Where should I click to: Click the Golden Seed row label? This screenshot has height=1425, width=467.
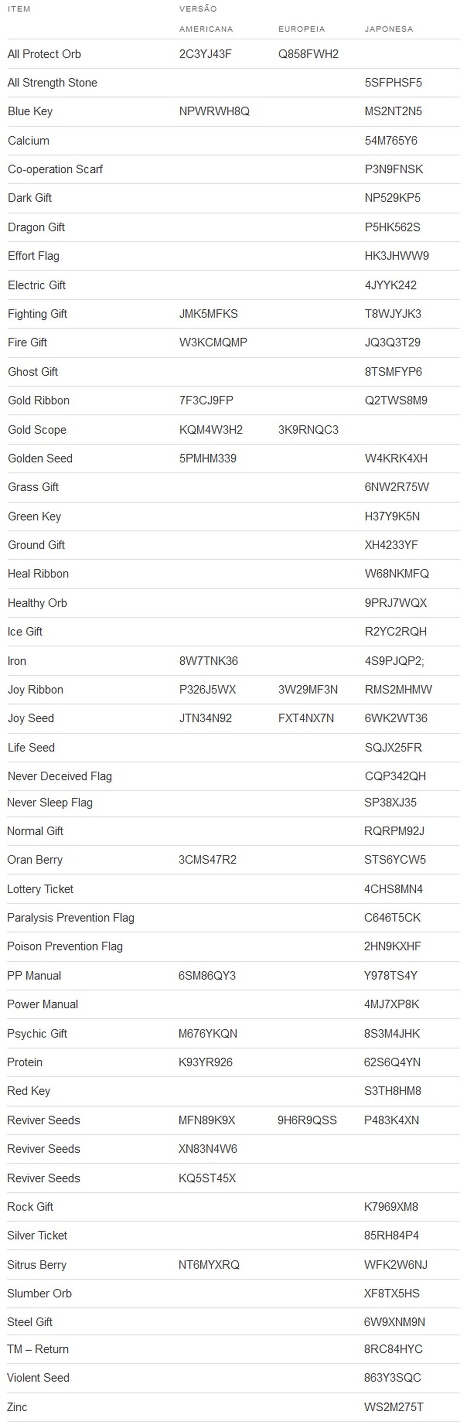pos(40,458)
